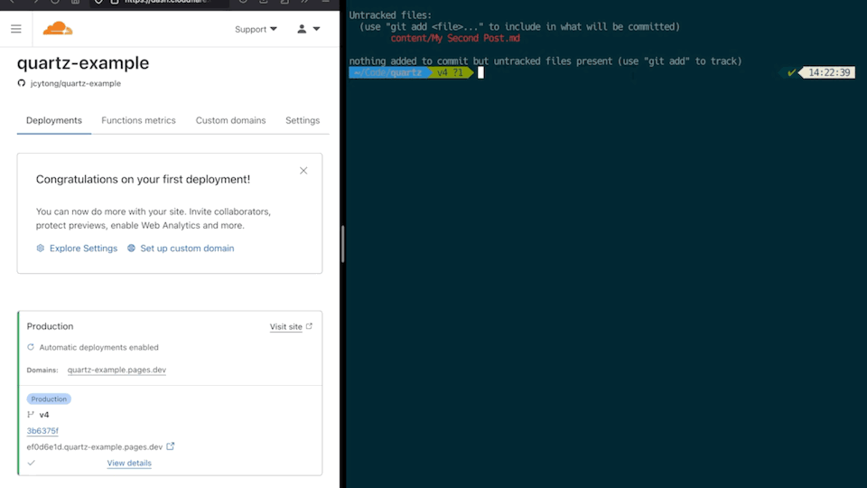Click the gear icon beside Explore Settings

point(41,249)
